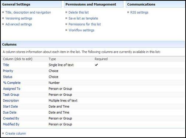
Task: Click bullet icon beside Permissions for this list
Action: click(x=66, y=24)
